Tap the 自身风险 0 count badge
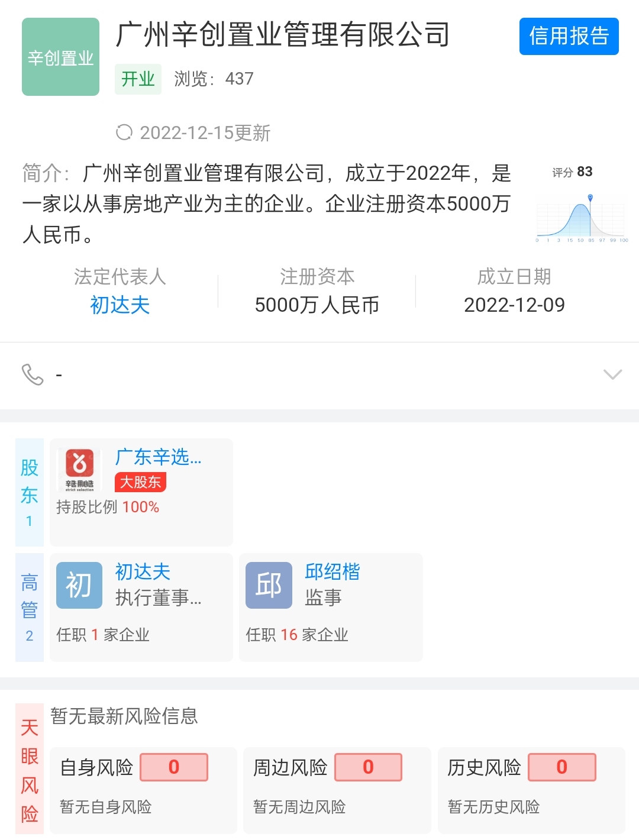Image resolution: width=639 pixels, height=840 pixels. [x=174, y=767]
